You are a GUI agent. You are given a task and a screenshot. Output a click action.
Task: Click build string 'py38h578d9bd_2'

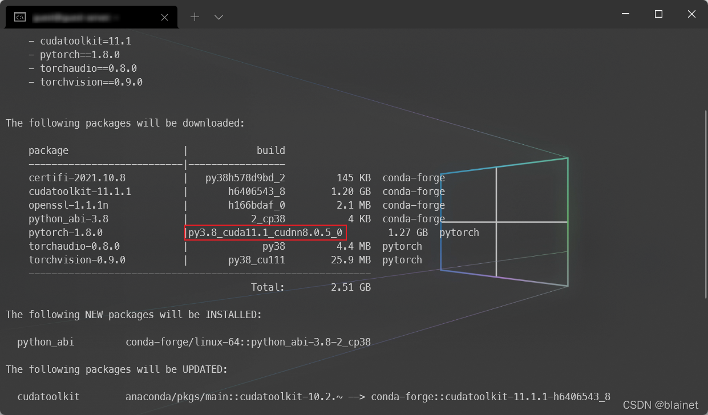click(245, 178)
